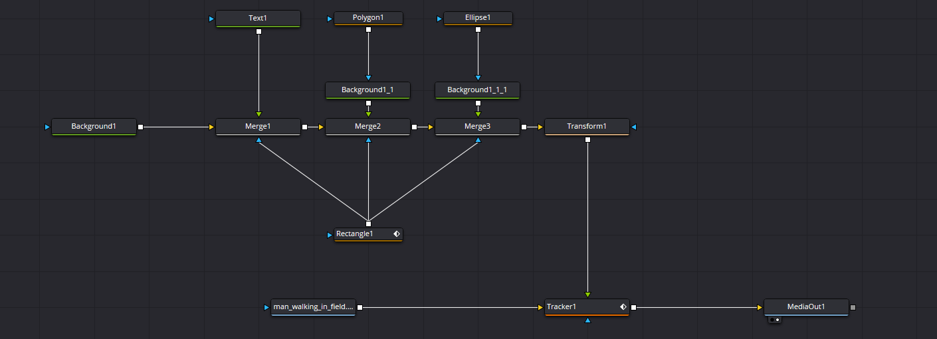Select the Background1_1 node
Image resolution: width=937 pixels, height=339 pixels.
pos(367,90)
